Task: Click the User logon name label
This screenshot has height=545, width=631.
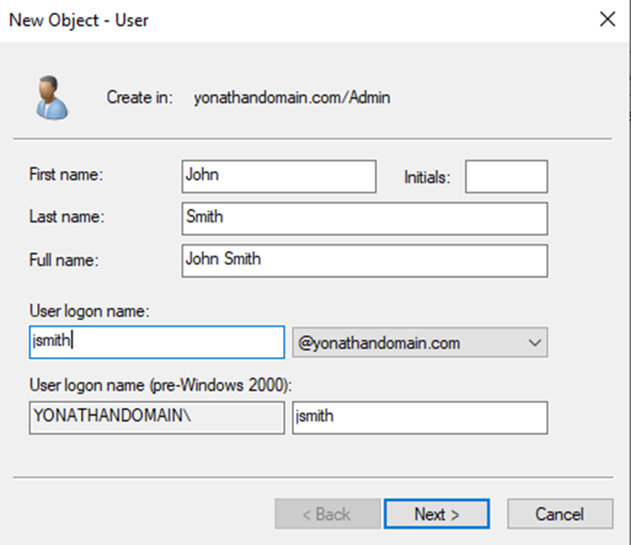Action: [x=89, y=312]
